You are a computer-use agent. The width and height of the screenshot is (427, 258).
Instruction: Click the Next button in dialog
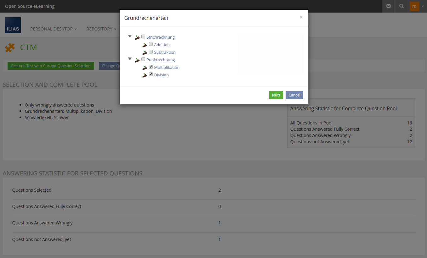click(x=276, y=95)
